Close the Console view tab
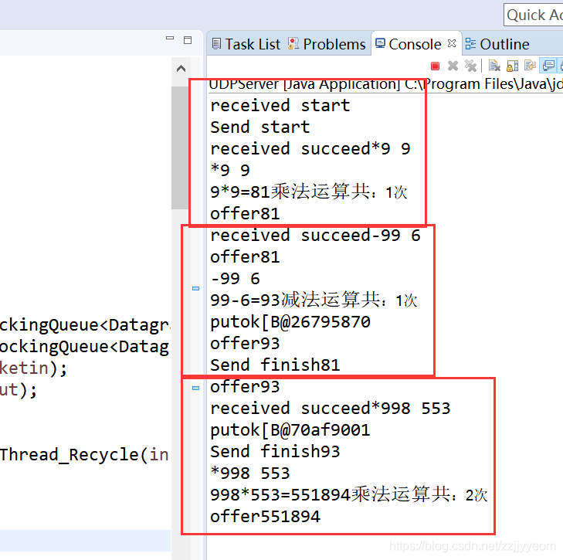The width and height of the screenshot is (563, 560). pyautogui.click(x=452, y=43)
